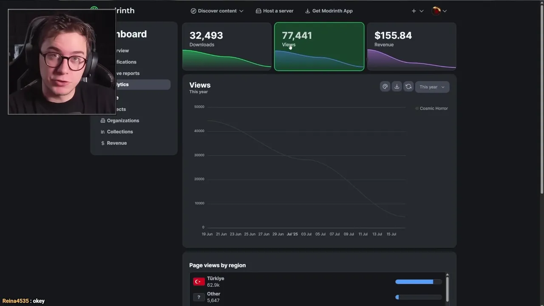Open the user avatar menu
Image resolution: width=544 pixels, height=306 pixels.
[439, 11]
